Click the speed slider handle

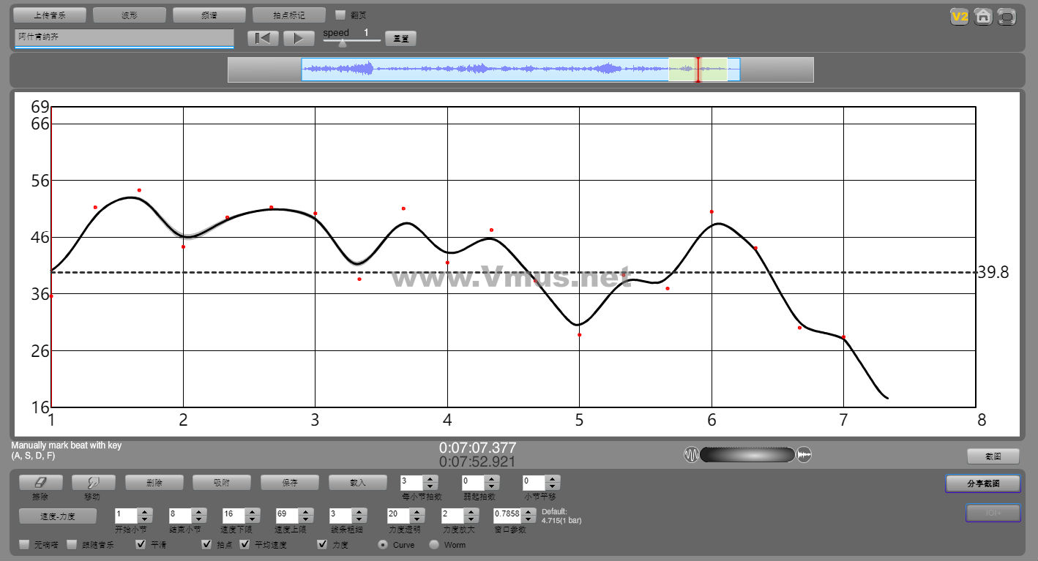(342, 43)
